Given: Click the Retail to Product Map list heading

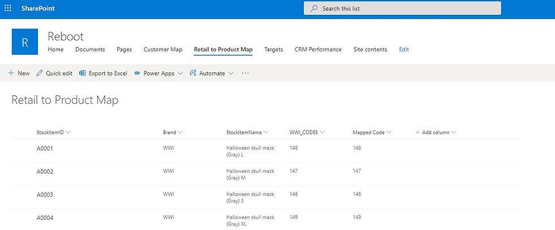Looking at the screenshot, I should 65,101.
